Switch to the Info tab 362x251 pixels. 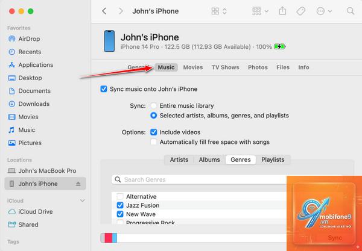[x=303, y=67]
